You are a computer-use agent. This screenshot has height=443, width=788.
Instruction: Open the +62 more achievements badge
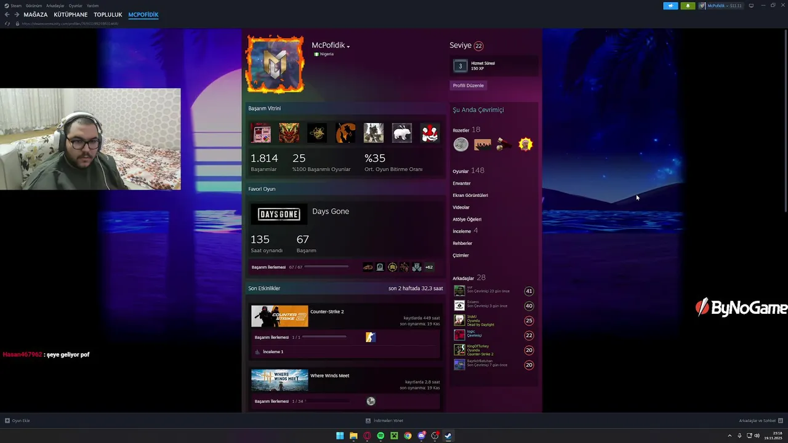(x=429, y=267)
